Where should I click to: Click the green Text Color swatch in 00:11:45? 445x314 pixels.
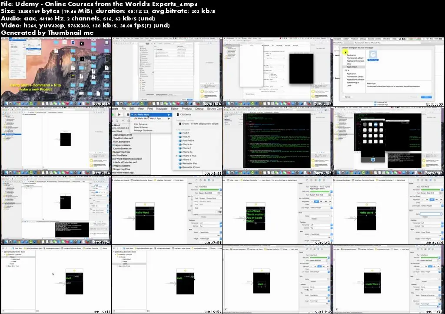click(319, 257)
